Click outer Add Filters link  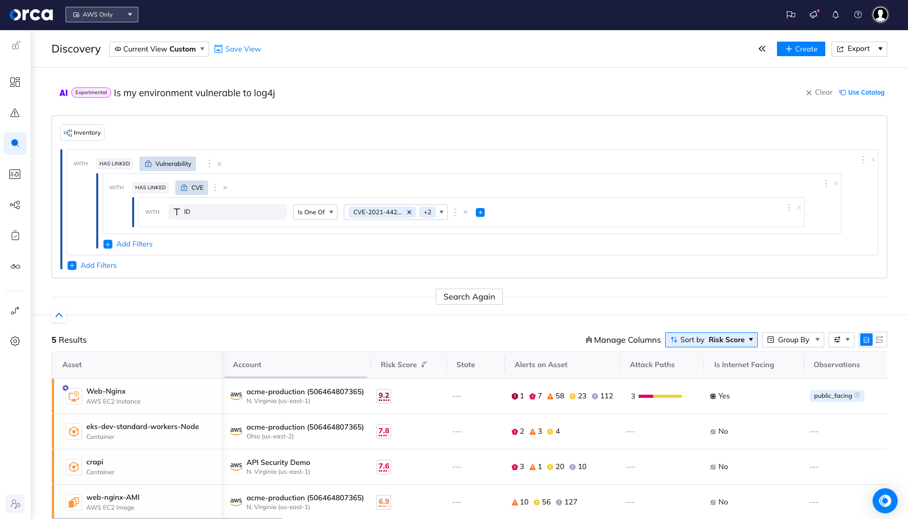pos(93,265)
